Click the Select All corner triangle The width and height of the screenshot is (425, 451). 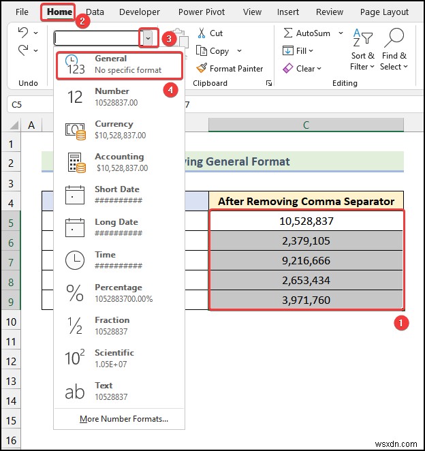coord(14,125)
